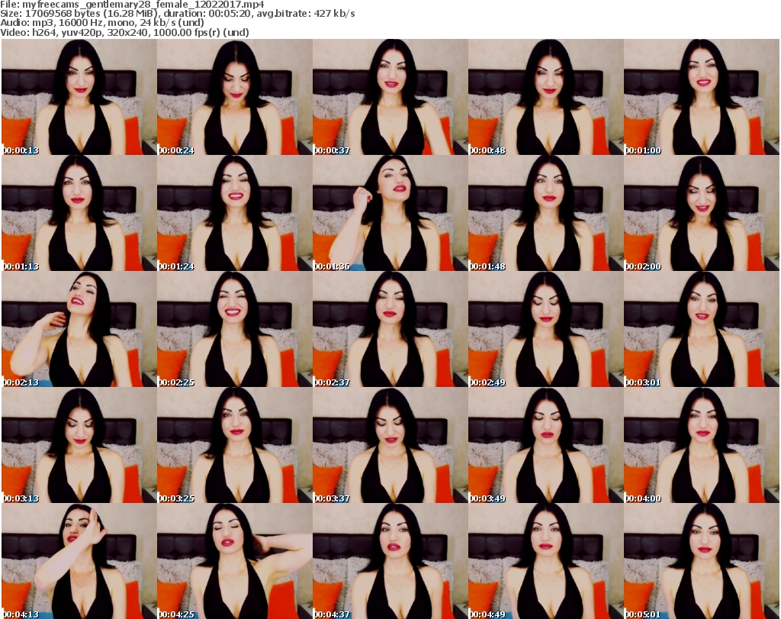
Task: Open the frame stamped 00:04:49
Action: pos(545,561)
